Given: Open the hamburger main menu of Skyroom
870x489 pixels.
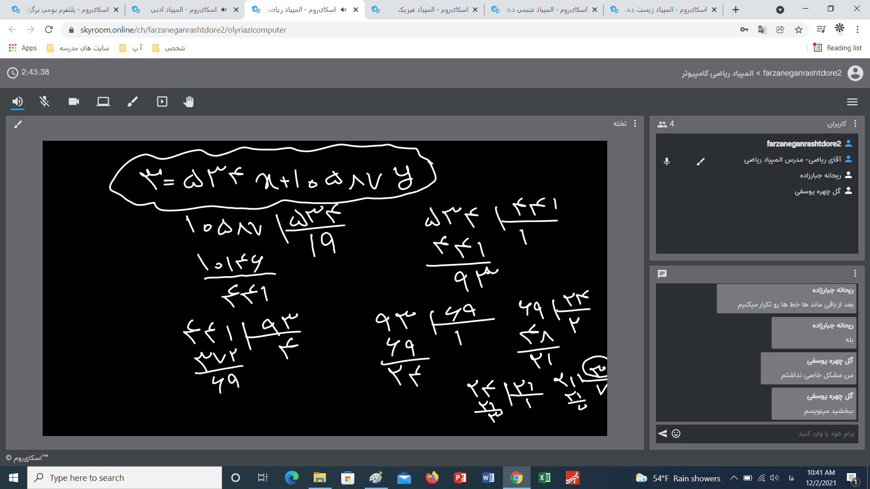Looking at the screenshot, I should coord(852,102).
